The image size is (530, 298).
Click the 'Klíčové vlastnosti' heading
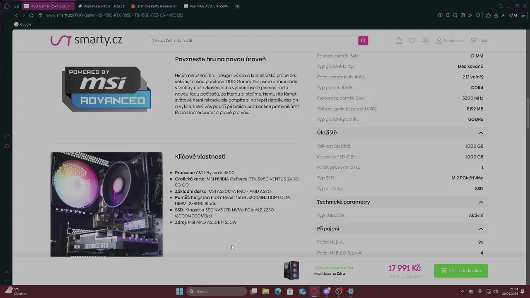200,157
